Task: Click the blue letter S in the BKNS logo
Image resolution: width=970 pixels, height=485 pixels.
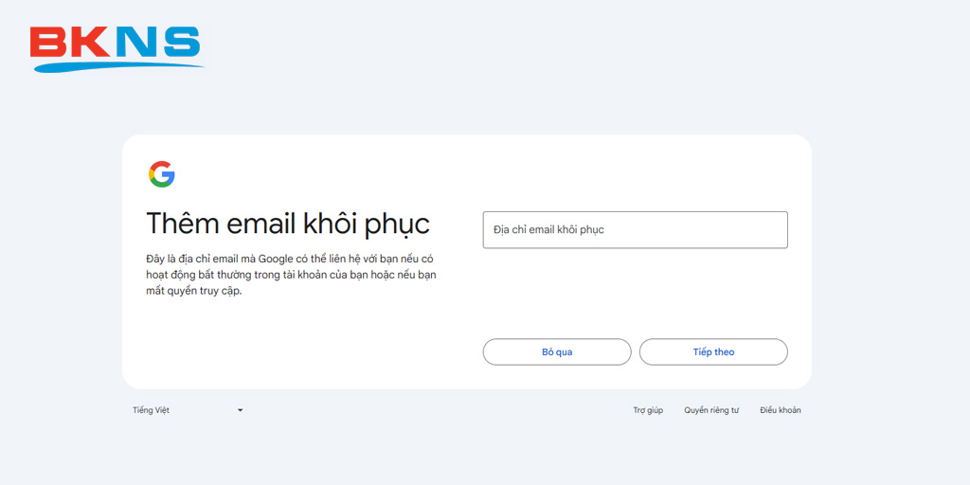Action: (178, 44)
